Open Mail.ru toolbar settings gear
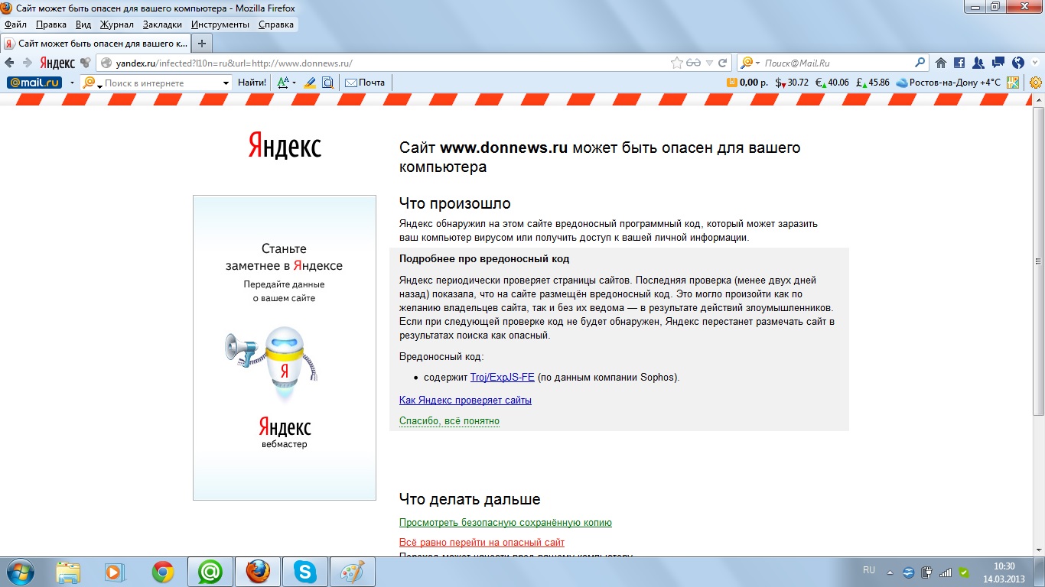1045x587 pixels. click(1036, 83)
